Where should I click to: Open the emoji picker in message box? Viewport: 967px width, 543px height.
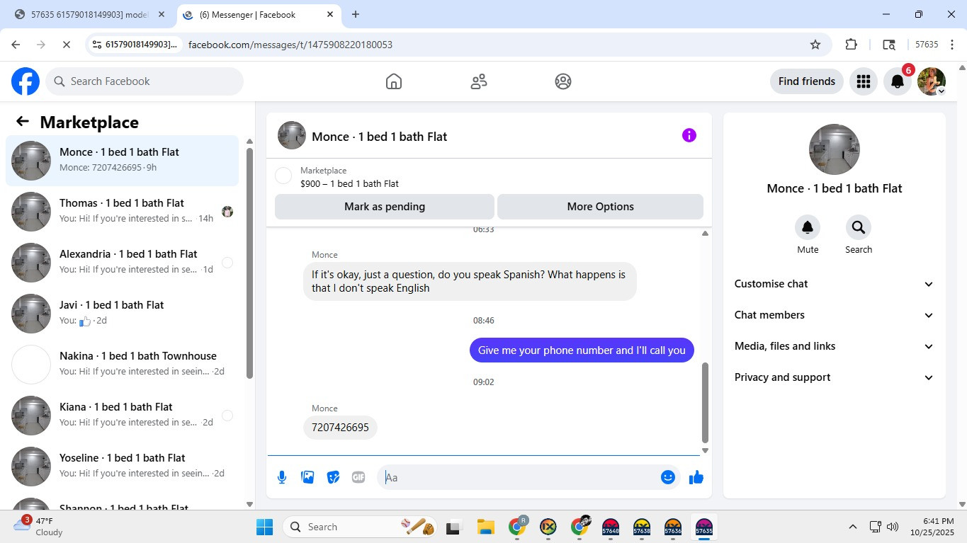(x=667, y=477)
